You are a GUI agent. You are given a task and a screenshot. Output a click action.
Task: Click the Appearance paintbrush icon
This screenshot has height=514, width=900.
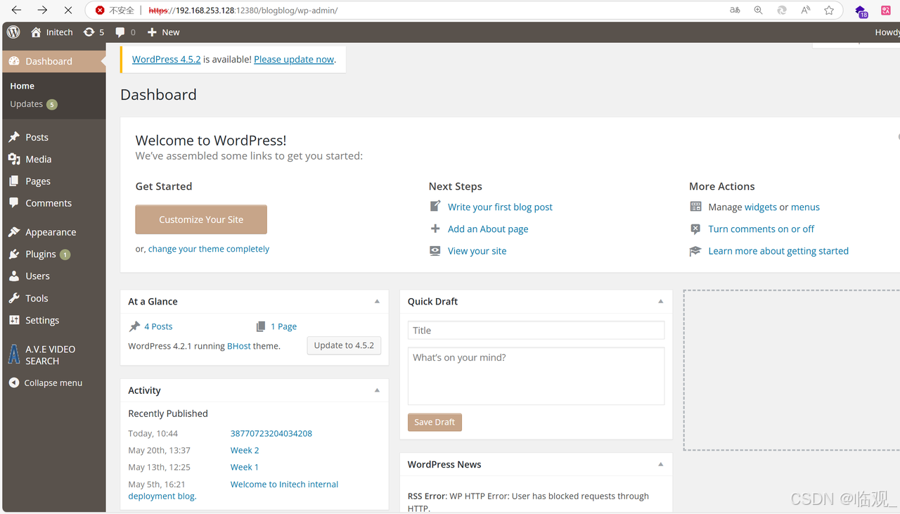click(14, 232)
